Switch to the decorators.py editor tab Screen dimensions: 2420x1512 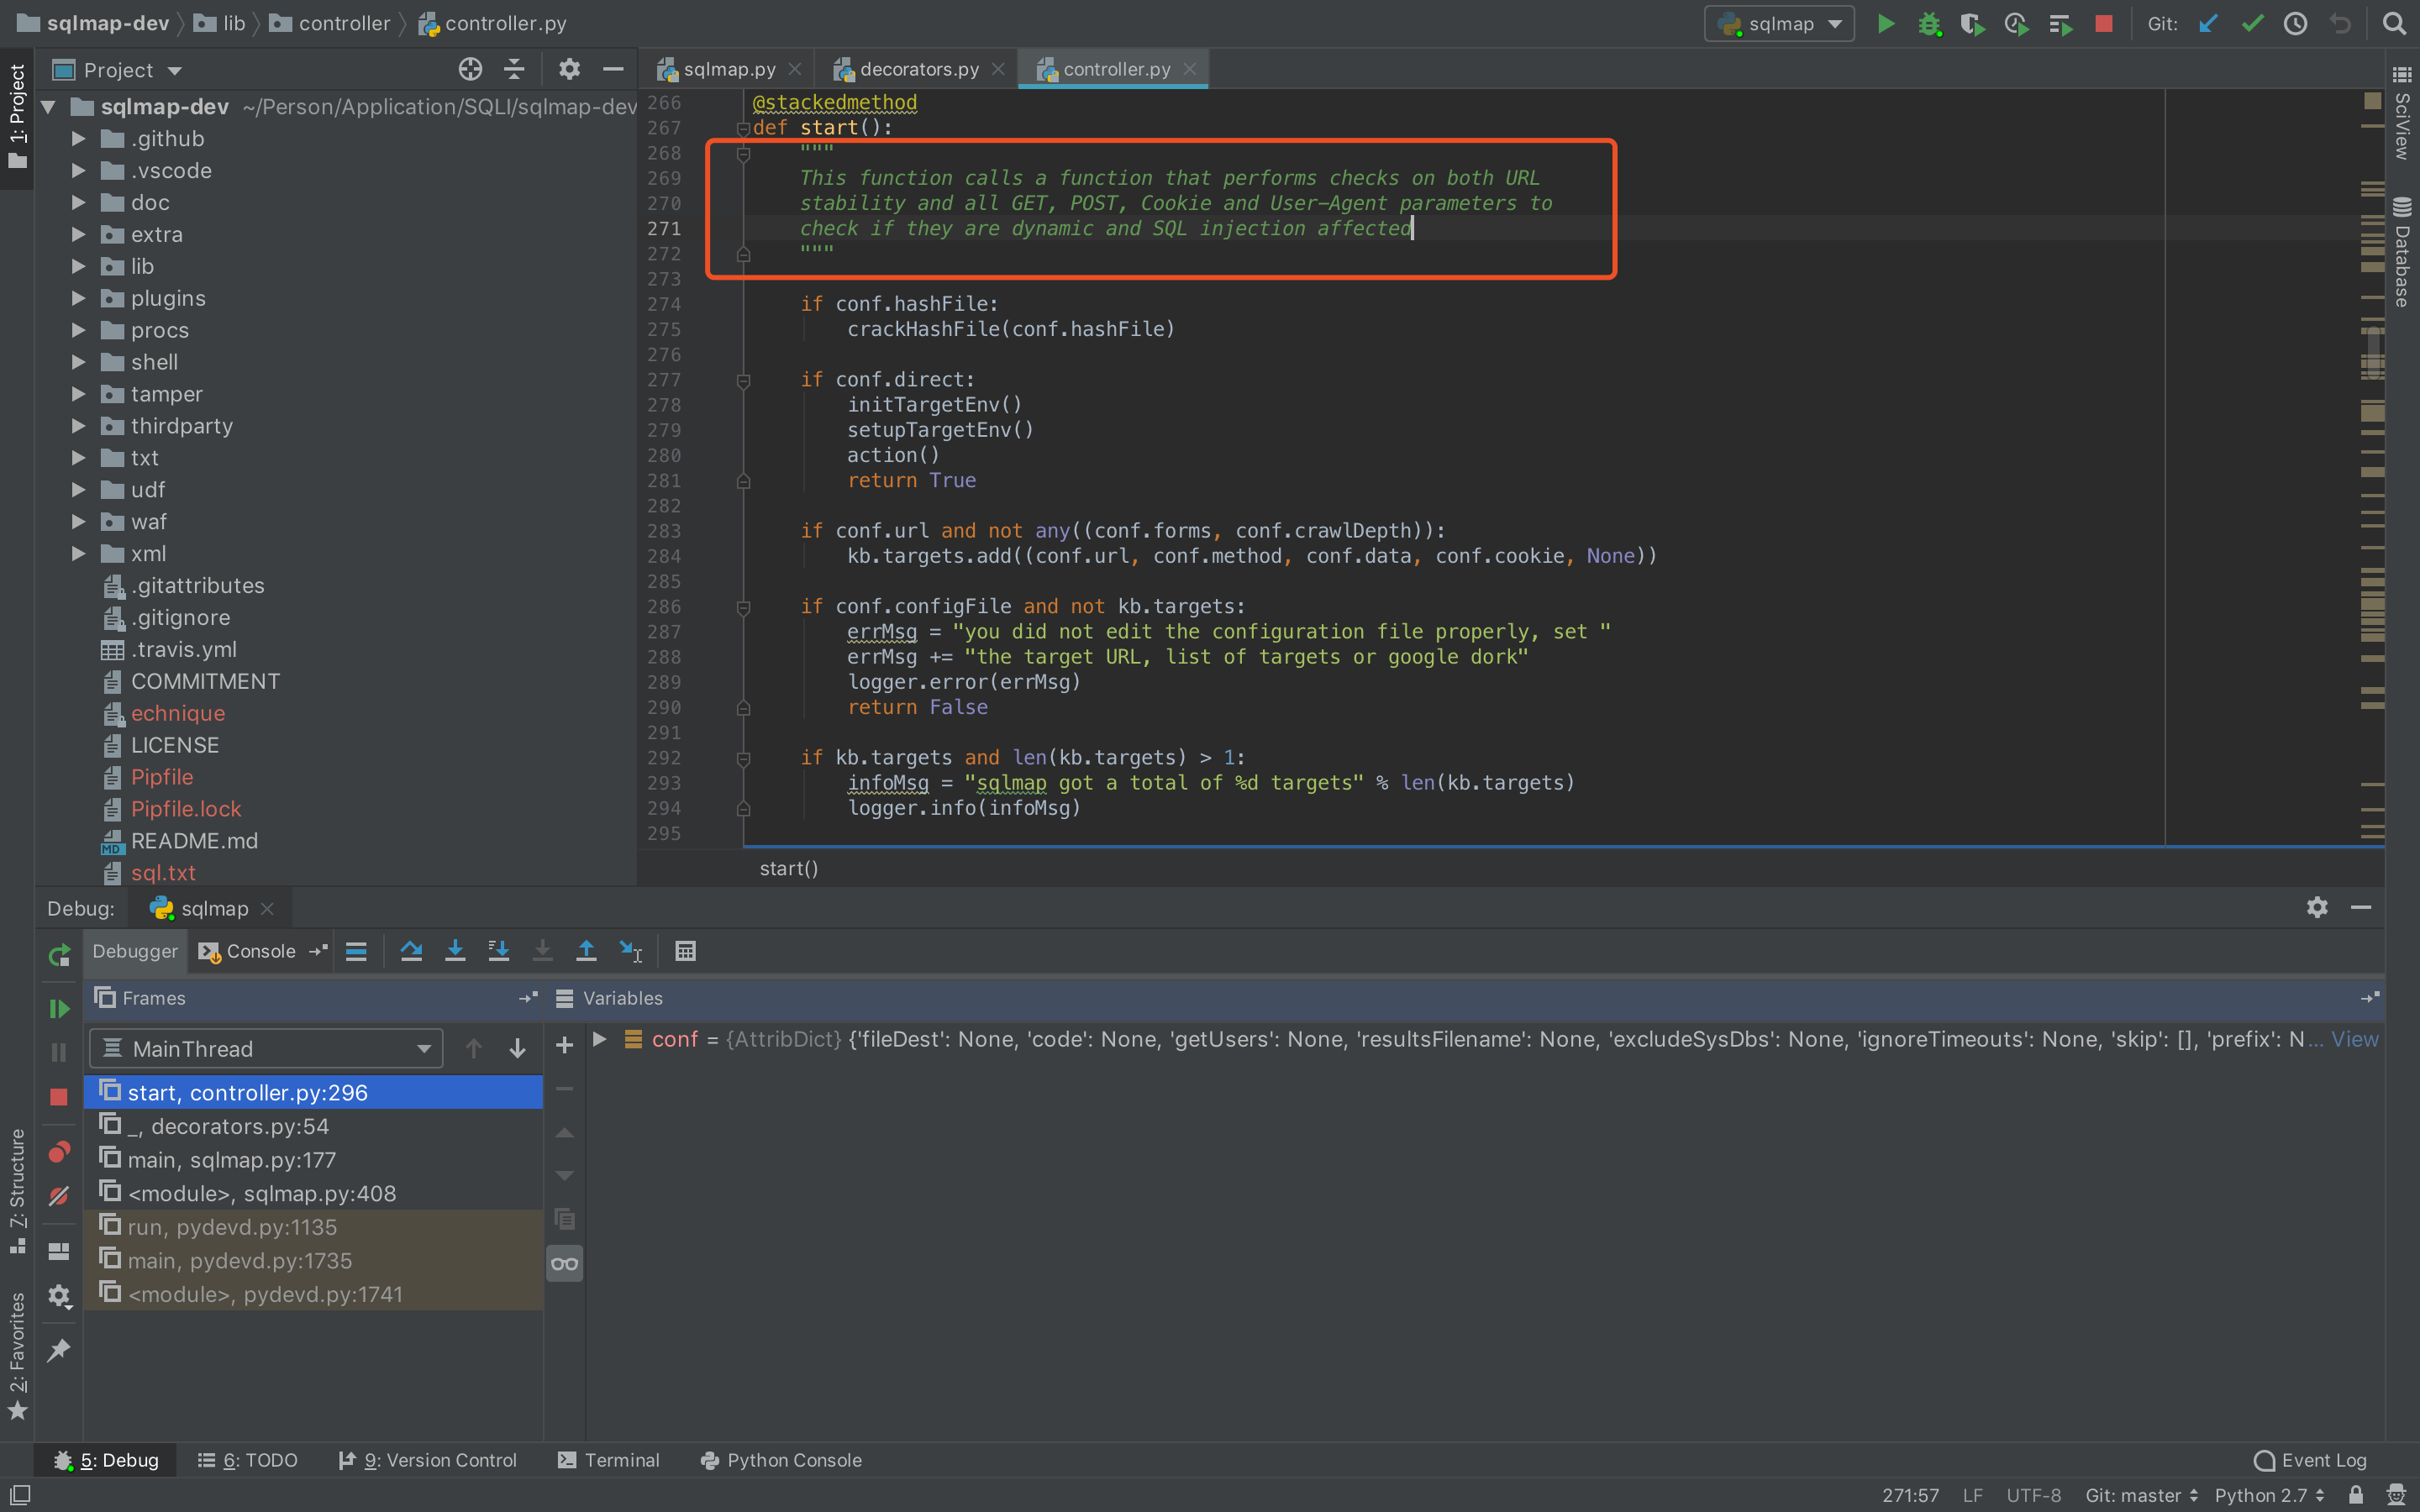click(917, 68)
